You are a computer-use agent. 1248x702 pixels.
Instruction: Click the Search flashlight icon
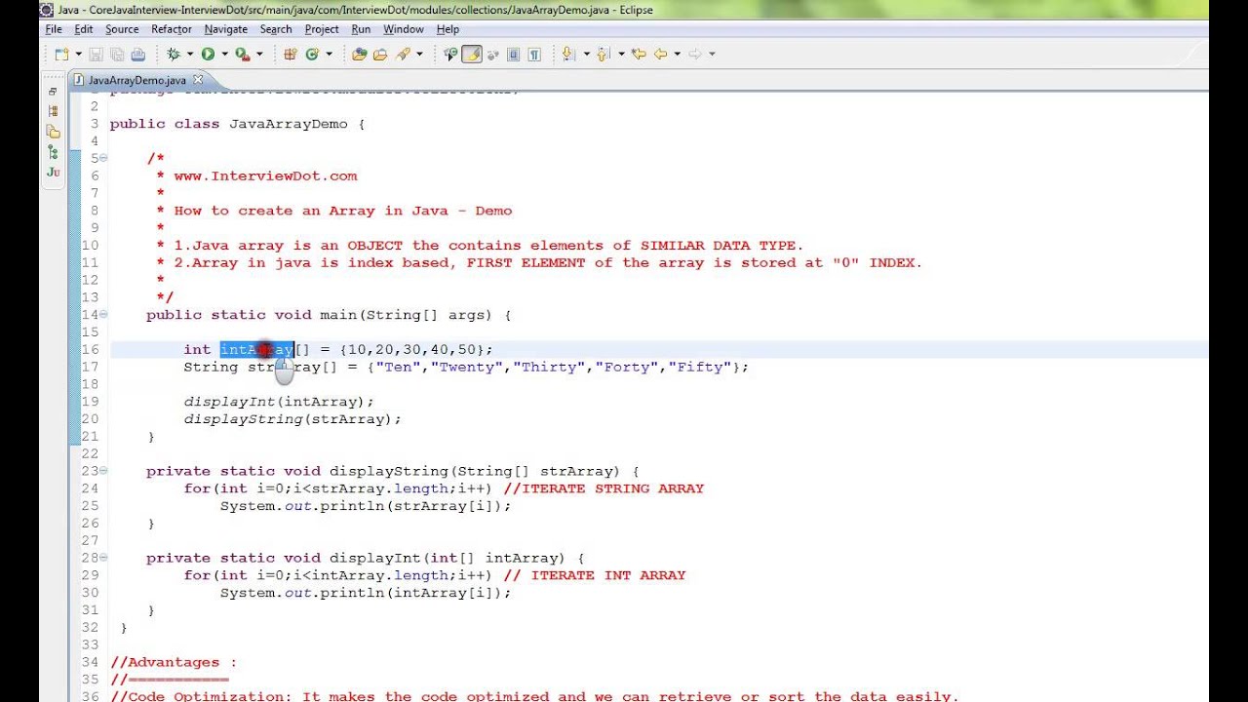pos(402,55)
